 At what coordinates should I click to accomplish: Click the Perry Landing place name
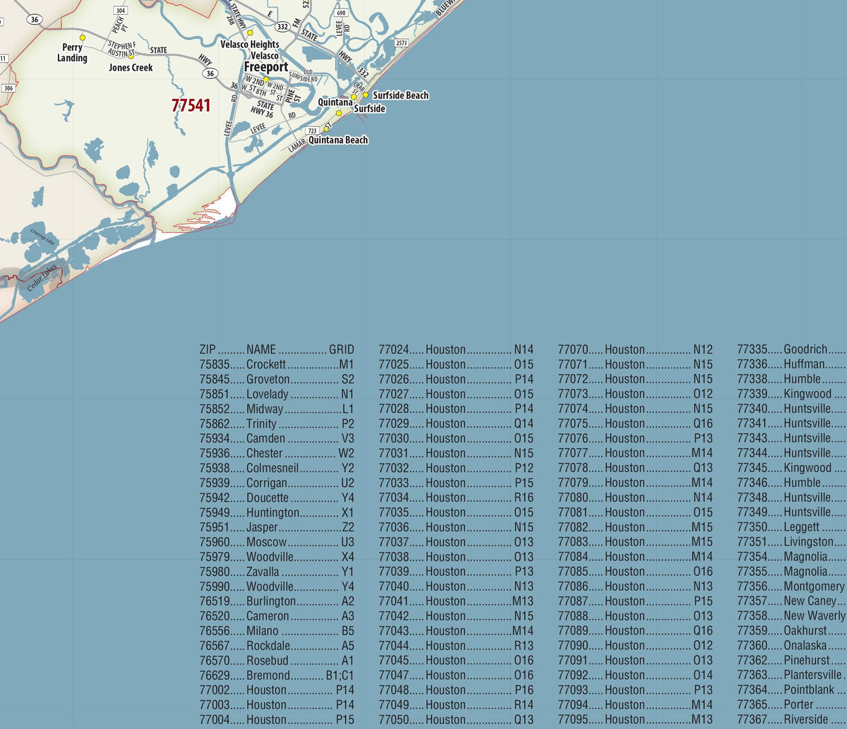pyautogui.click(x=73, y=53)
